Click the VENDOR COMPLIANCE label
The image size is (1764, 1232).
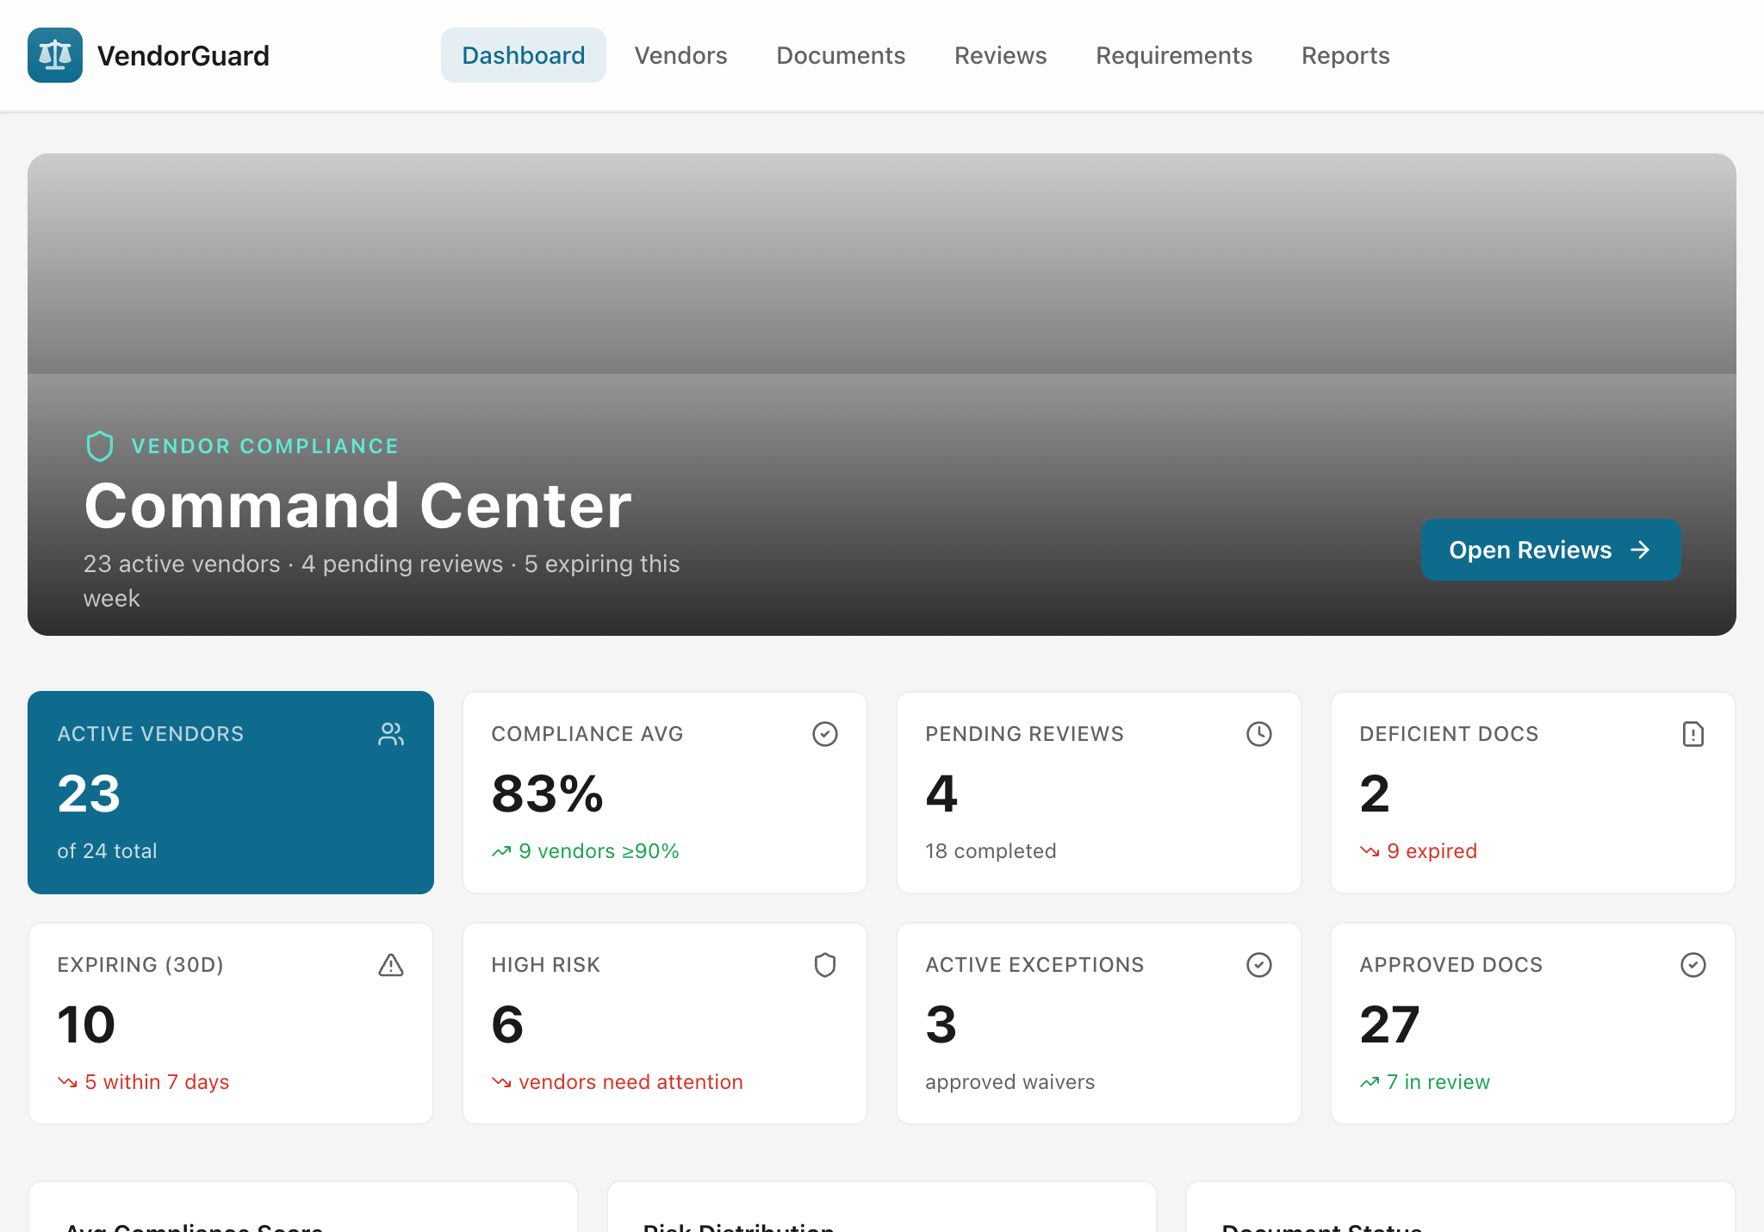click(x=265, y=446)
